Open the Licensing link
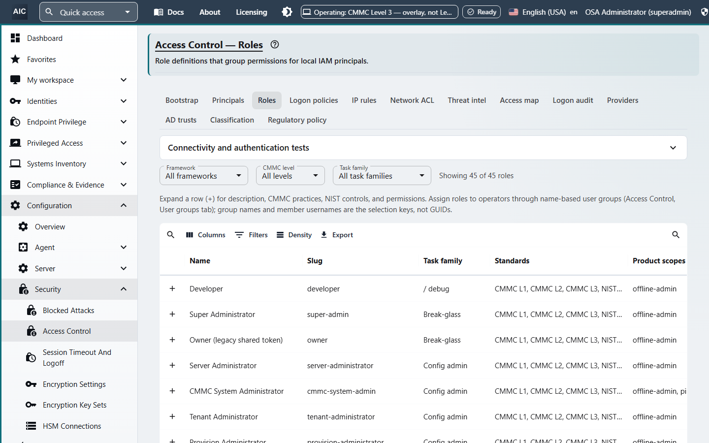Screen dimensions: 709x443 click(x=252, y=12)
